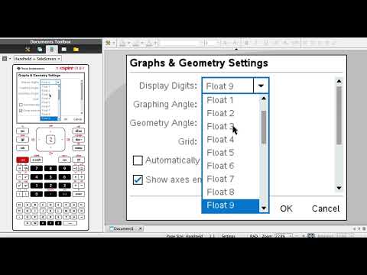Viewport: 367px width, 275px height.
Task: Select the TI-SmartView handheld emulator icon
Action: tap(52, 49)
